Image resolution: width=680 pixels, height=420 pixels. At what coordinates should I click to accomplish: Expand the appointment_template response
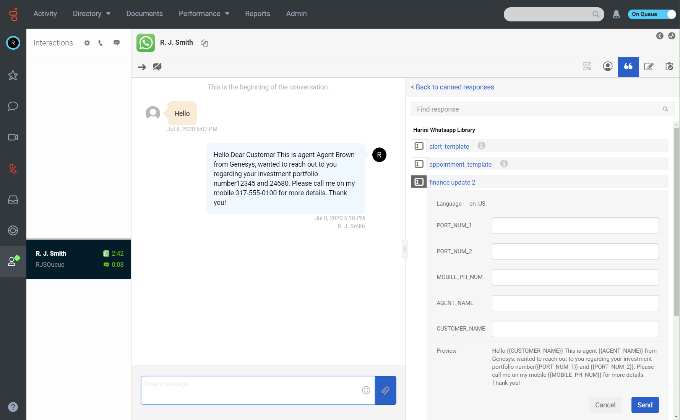[x=460, y=164]
